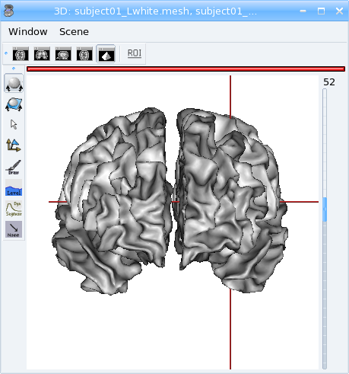Toggle the 3D view mode button
This screenshot has width=349, height=374.
106,54
